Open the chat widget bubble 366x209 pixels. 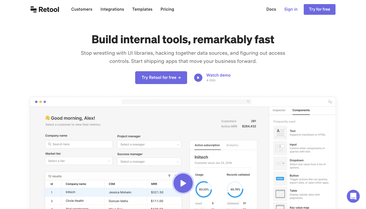point(353,196)
